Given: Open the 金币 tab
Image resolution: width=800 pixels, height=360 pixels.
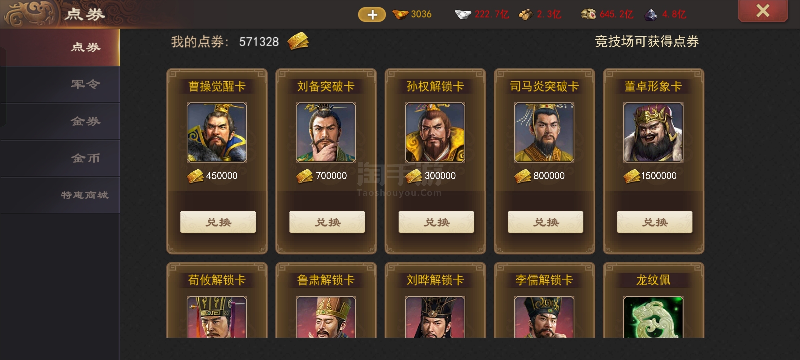Looking at the screenshot, I should (x=60, y=158).
